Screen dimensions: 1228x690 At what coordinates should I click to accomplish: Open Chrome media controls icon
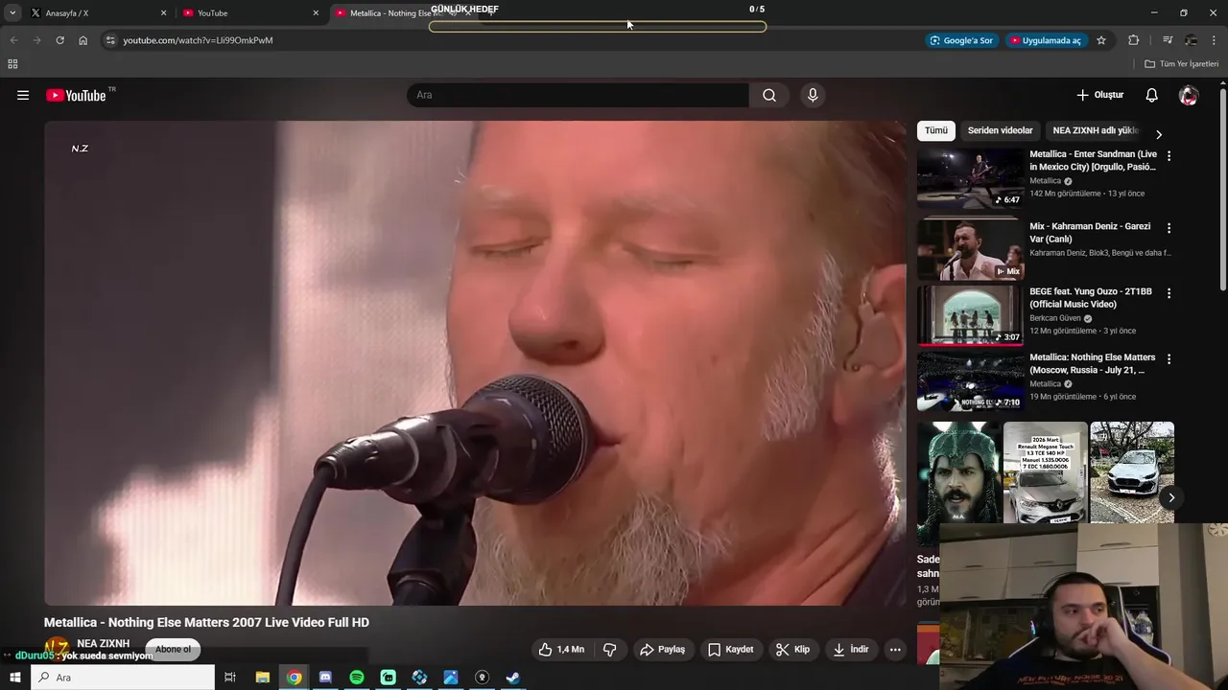(1168, 40)
